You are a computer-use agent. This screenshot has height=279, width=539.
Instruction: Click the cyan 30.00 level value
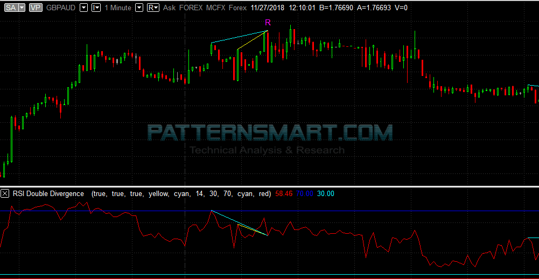coord(325,194)
